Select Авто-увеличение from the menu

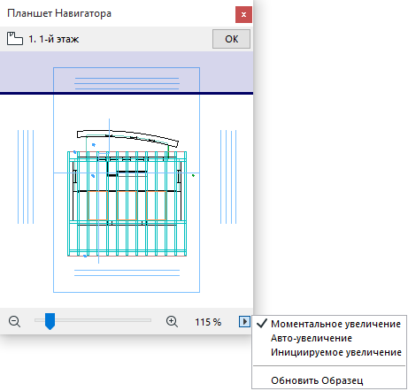click(x=329, y=338)
